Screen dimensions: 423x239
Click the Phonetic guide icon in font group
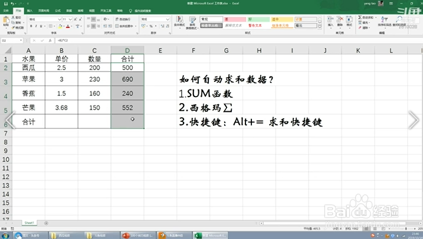78,26
